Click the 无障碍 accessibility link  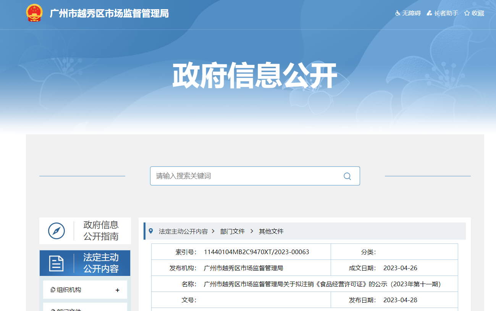tap(411, 13)
